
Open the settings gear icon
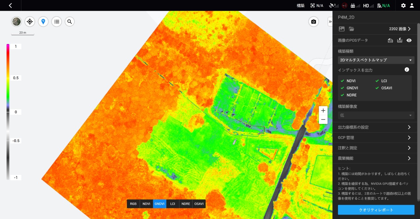pos(403,6)
